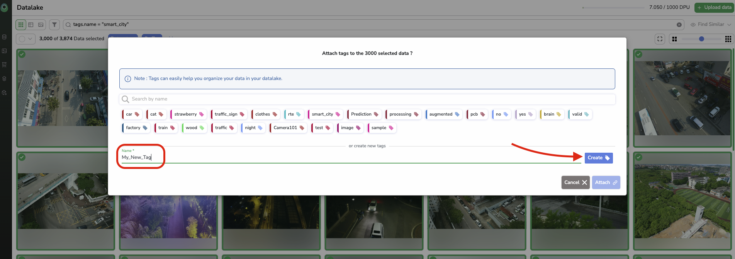
Task: Select the clothes tag
Action: click(x=266, y=114)
